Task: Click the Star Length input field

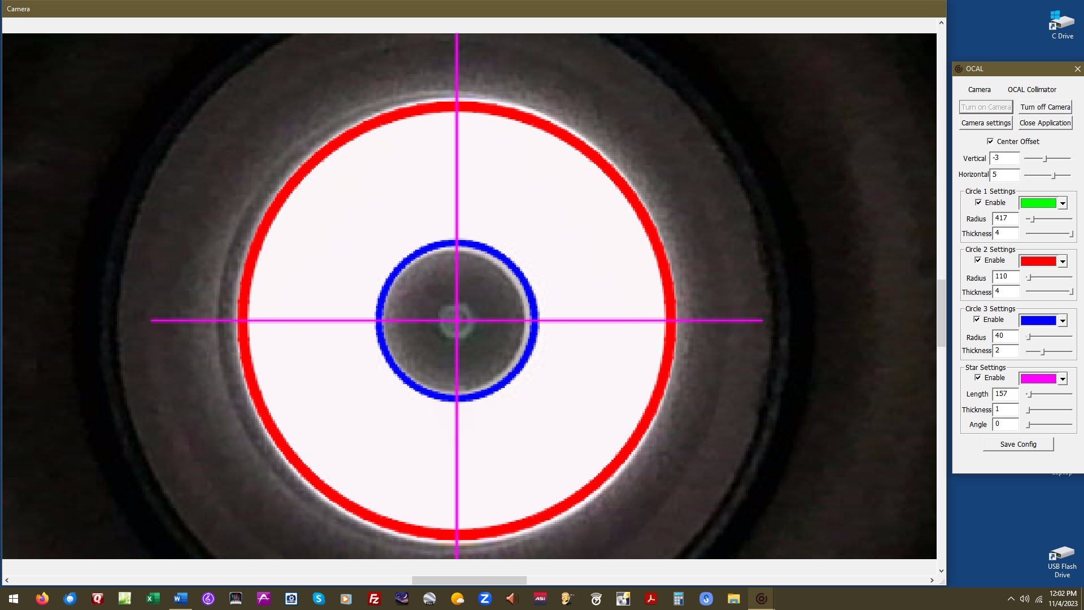Action: (x=1006, y=394)
